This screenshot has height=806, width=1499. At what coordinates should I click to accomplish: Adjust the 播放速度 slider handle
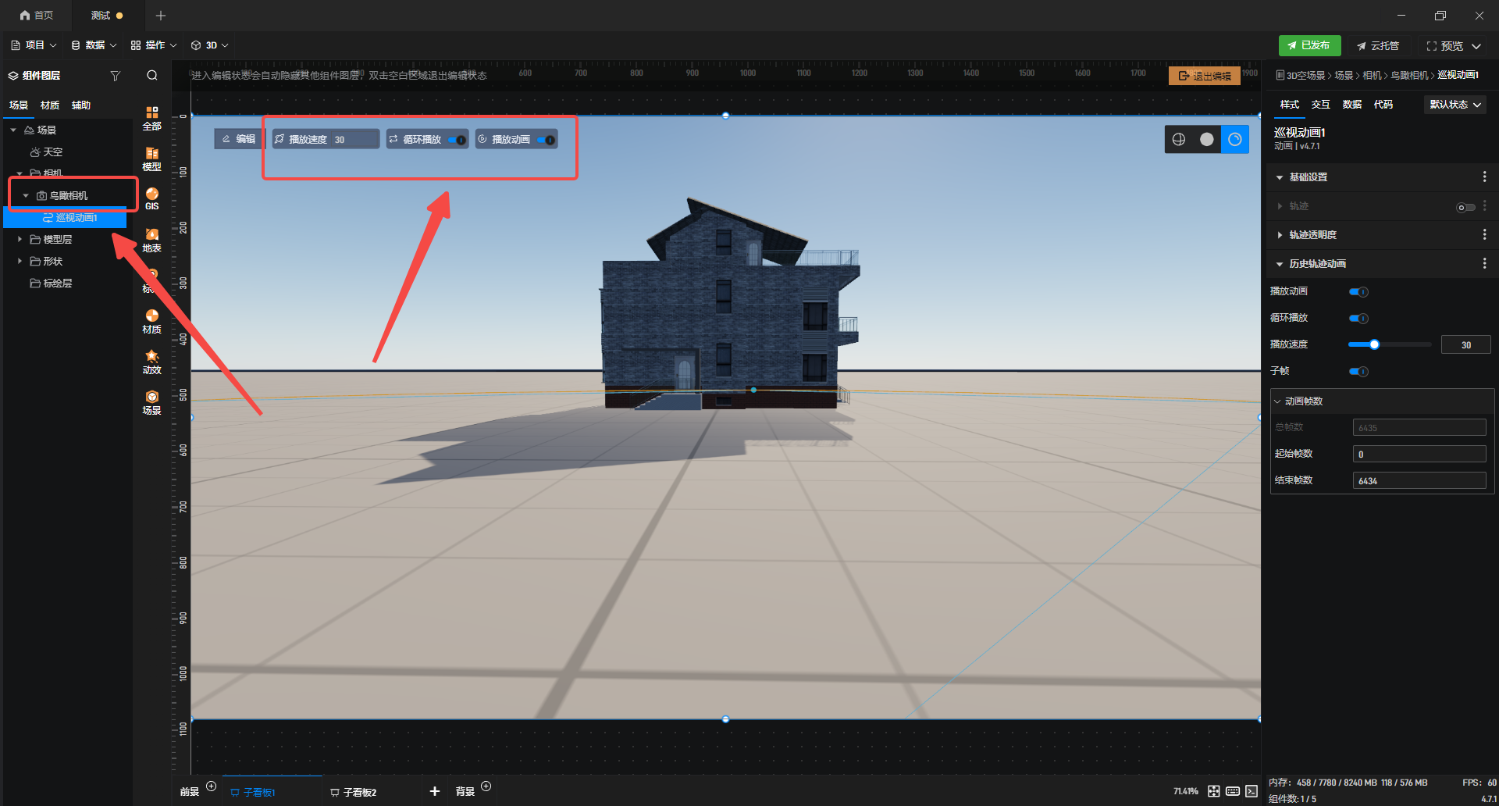pyautogui.click(x=1374, y=344)
